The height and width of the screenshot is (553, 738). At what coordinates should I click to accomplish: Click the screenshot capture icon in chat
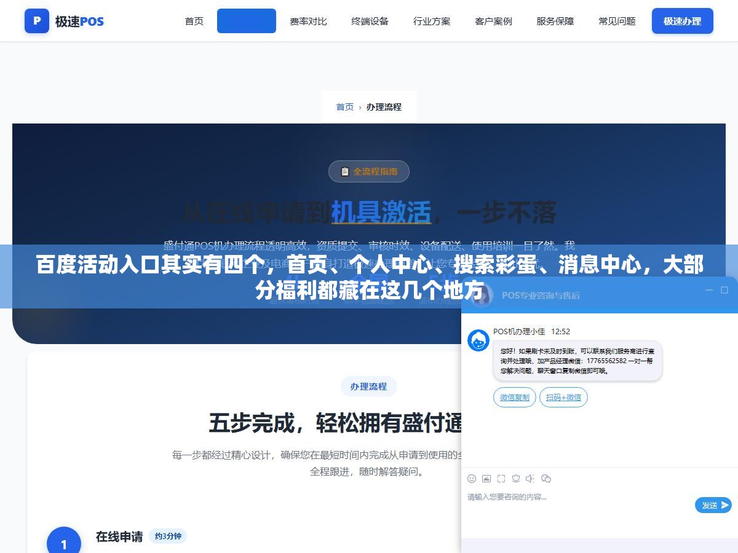pos(501,479)
